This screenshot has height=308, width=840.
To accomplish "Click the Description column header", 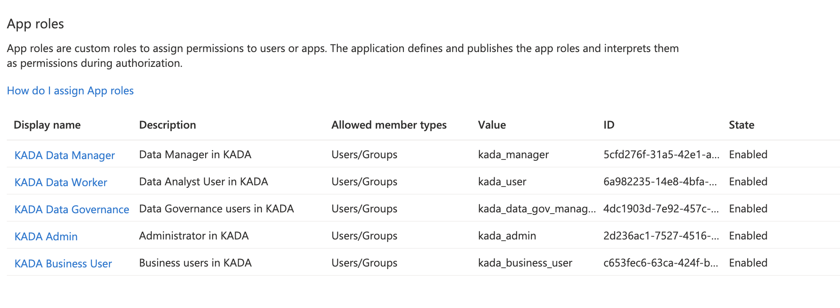I will pyautogui.click(x=167, y=125).
